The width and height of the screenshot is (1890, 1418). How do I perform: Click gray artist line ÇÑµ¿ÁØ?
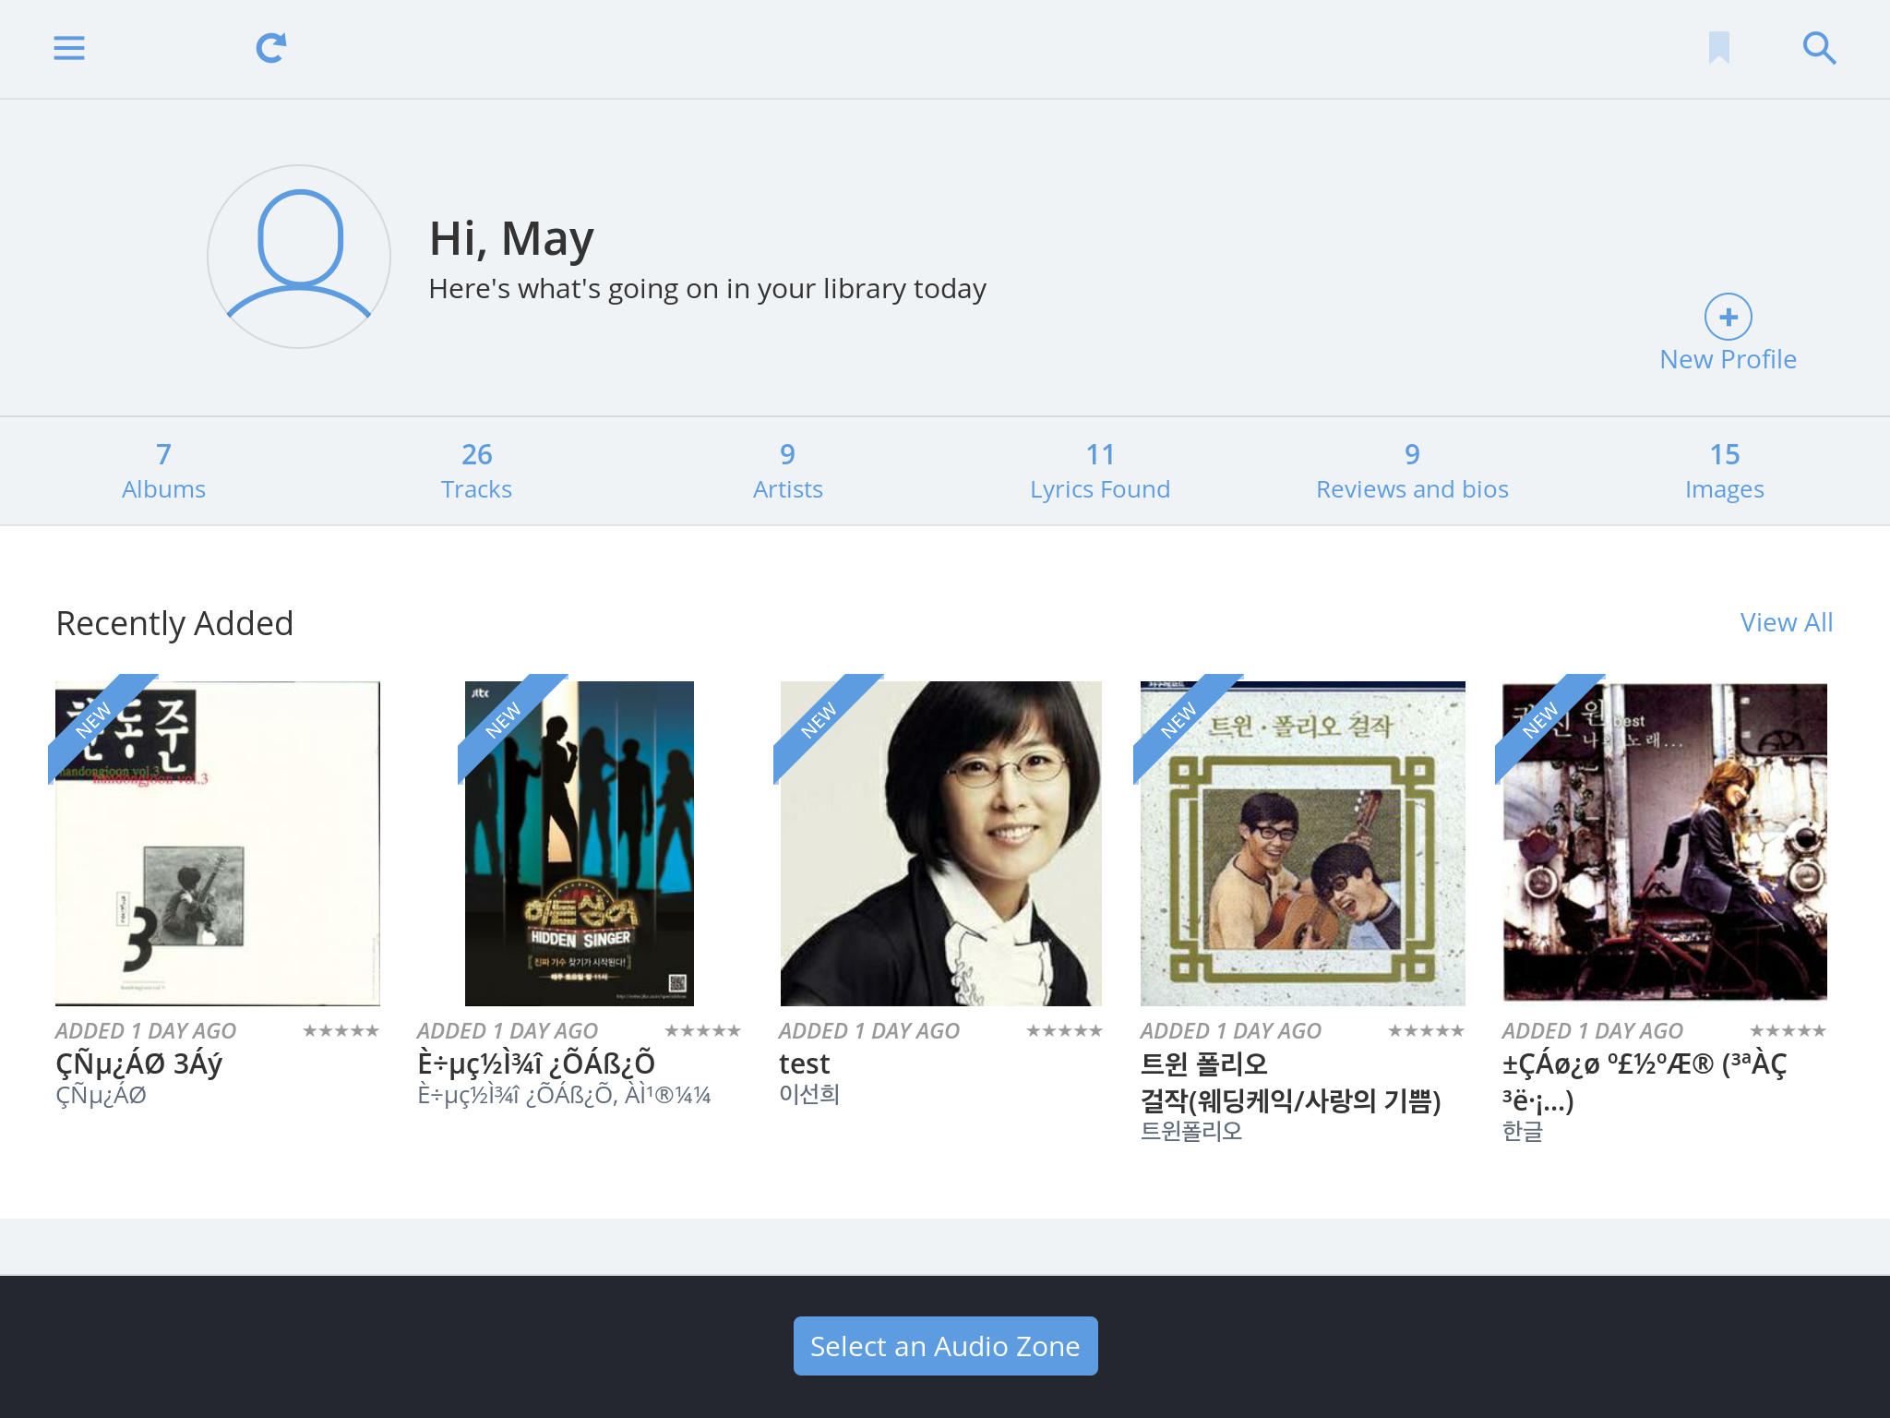click(x=101, y=1096)
